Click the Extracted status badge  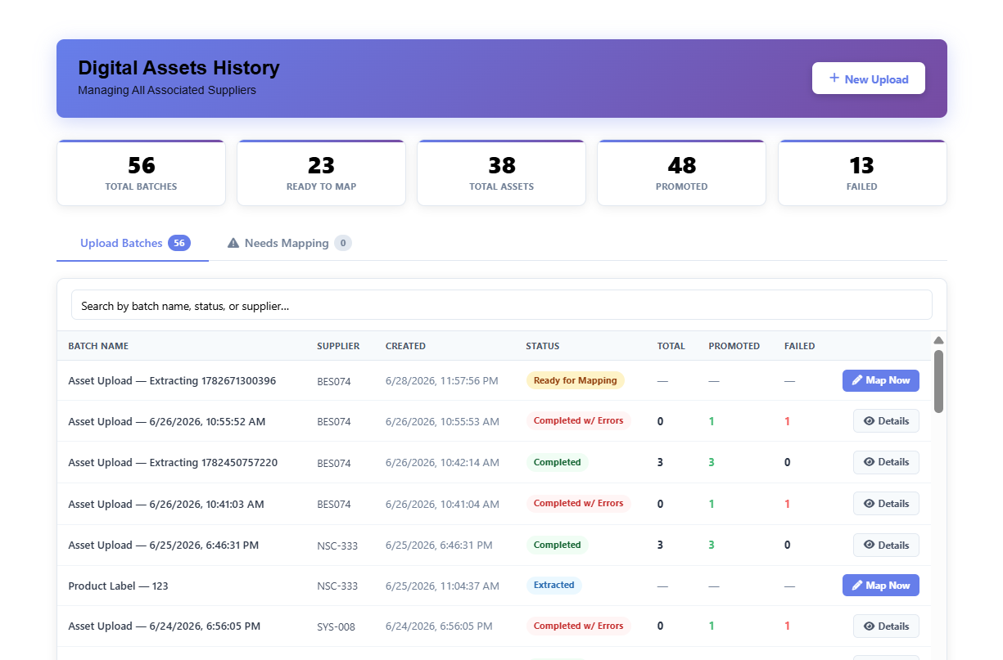tap(554, 586)
